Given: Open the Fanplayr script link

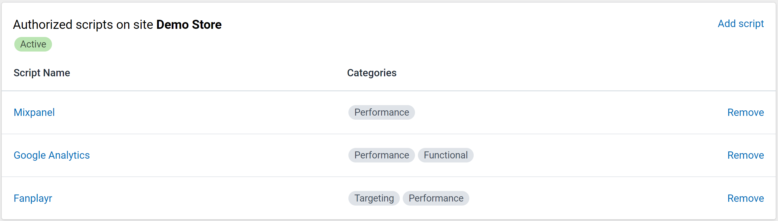Looking at the screenshot, I should tap(33, 198).
